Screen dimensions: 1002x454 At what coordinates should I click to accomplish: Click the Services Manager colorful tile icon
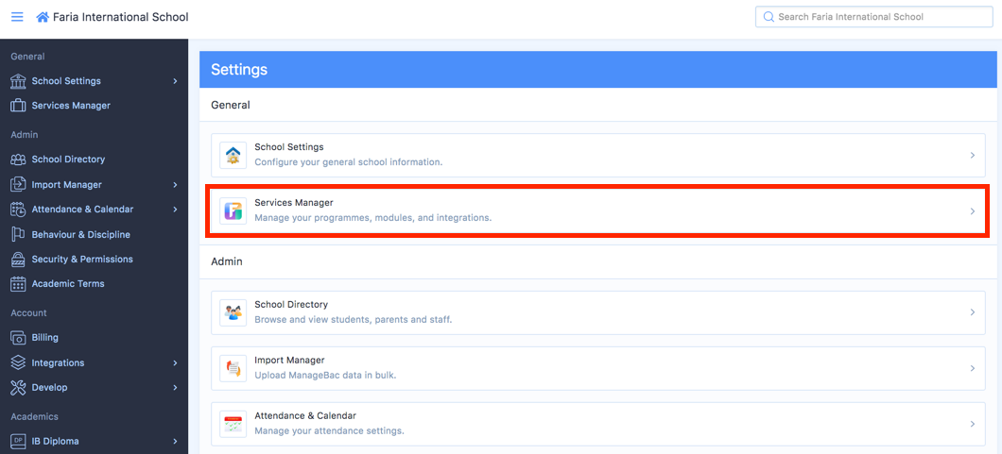[x=233, y=210]
